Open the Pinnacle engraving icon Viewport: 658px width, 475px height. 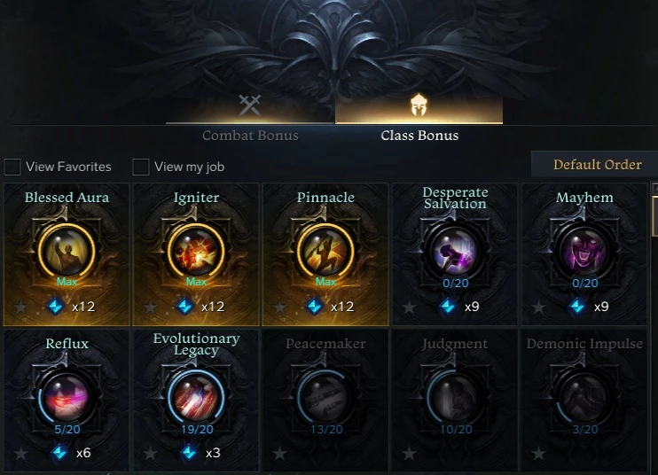[325, 252]
